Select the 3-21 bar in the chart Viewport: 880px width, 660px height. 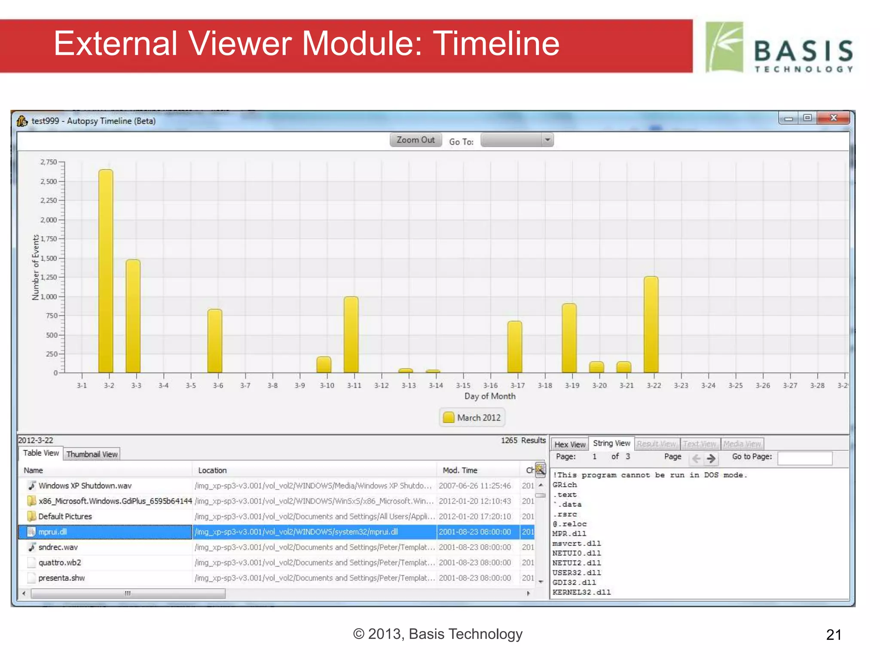(624, 367)
